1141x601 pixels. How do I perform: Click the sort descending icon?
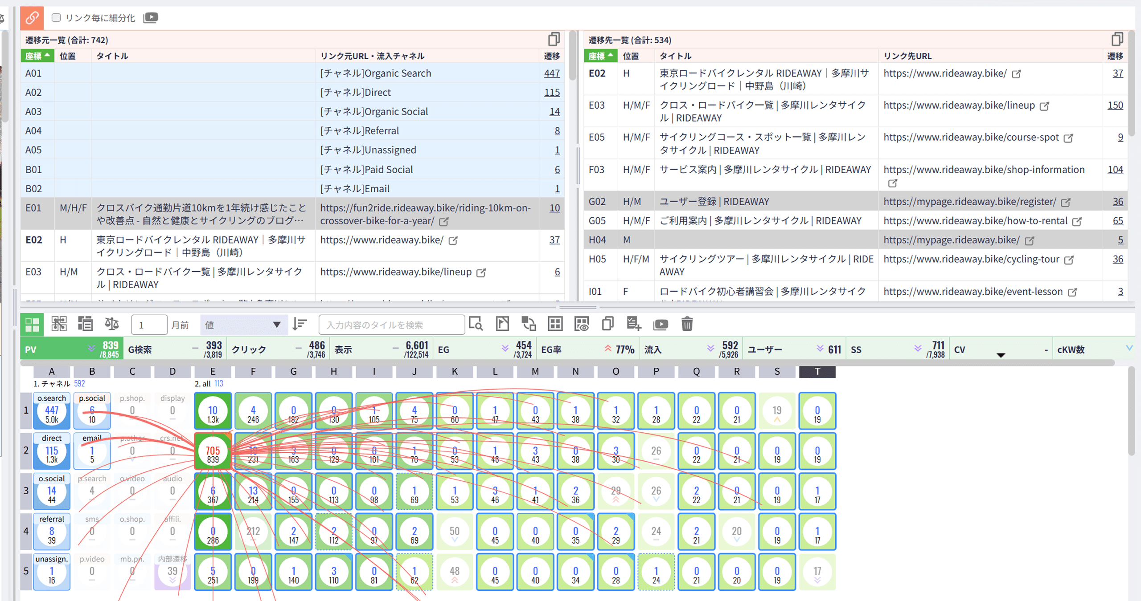point(300,325)
